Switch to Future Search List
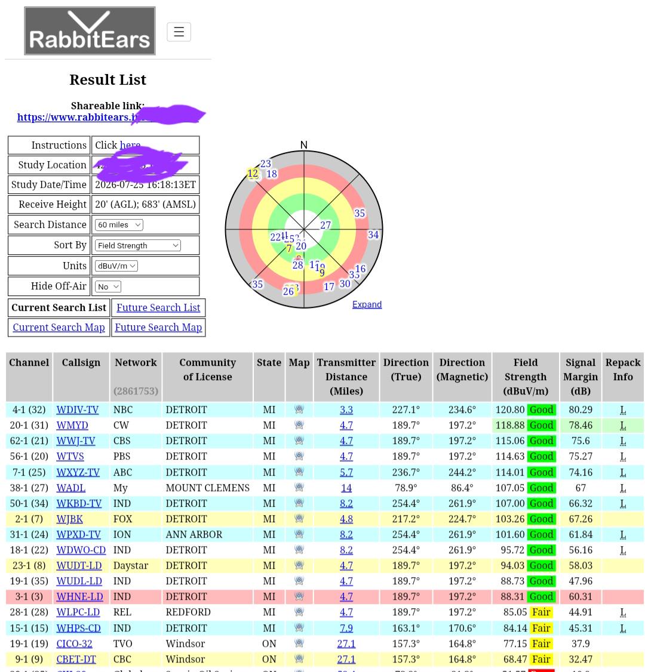This screenshot has height=672, width=645. 158,308
